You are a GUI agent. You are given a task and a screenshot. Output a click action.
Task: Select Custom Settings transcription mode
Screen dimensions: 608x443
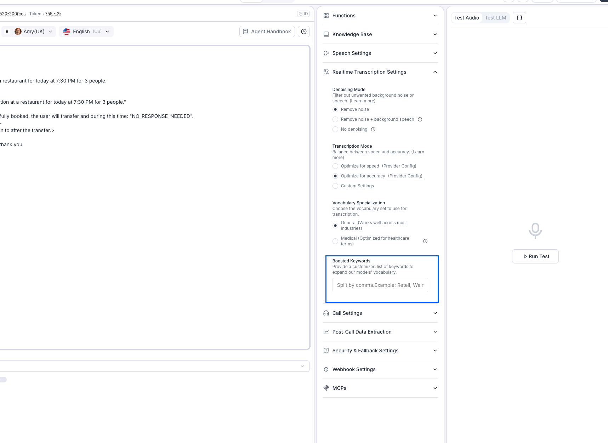[x=335, y=186]
